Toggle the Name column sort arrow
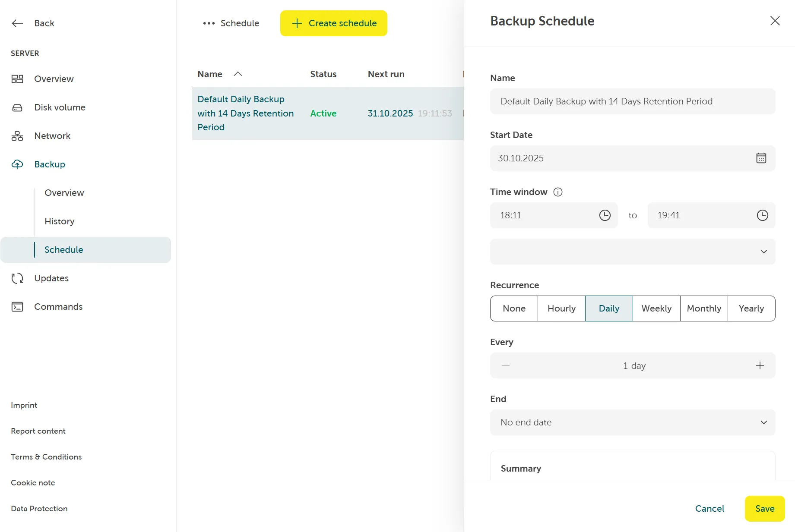The width and height of the screenshot is (795, 532). (x=238, y=74)
